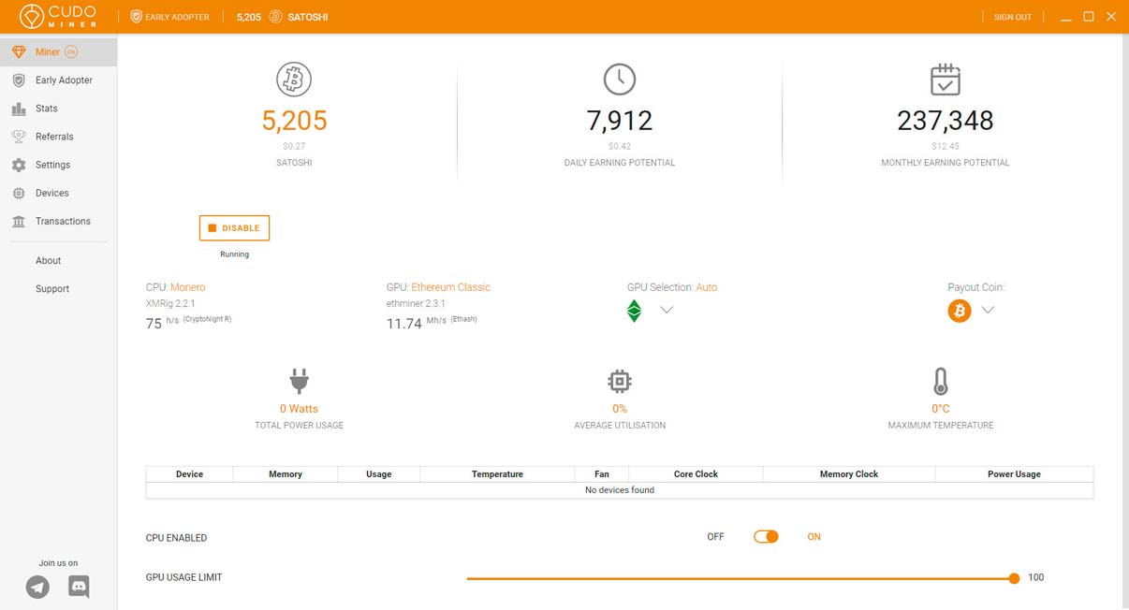Open the Support page
This screenshot has height=610, width=1129.
tap(52, 289)
